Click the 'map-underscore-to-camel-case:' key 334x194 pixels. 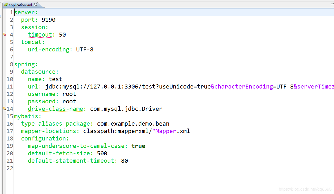click(x=78, y=146)
